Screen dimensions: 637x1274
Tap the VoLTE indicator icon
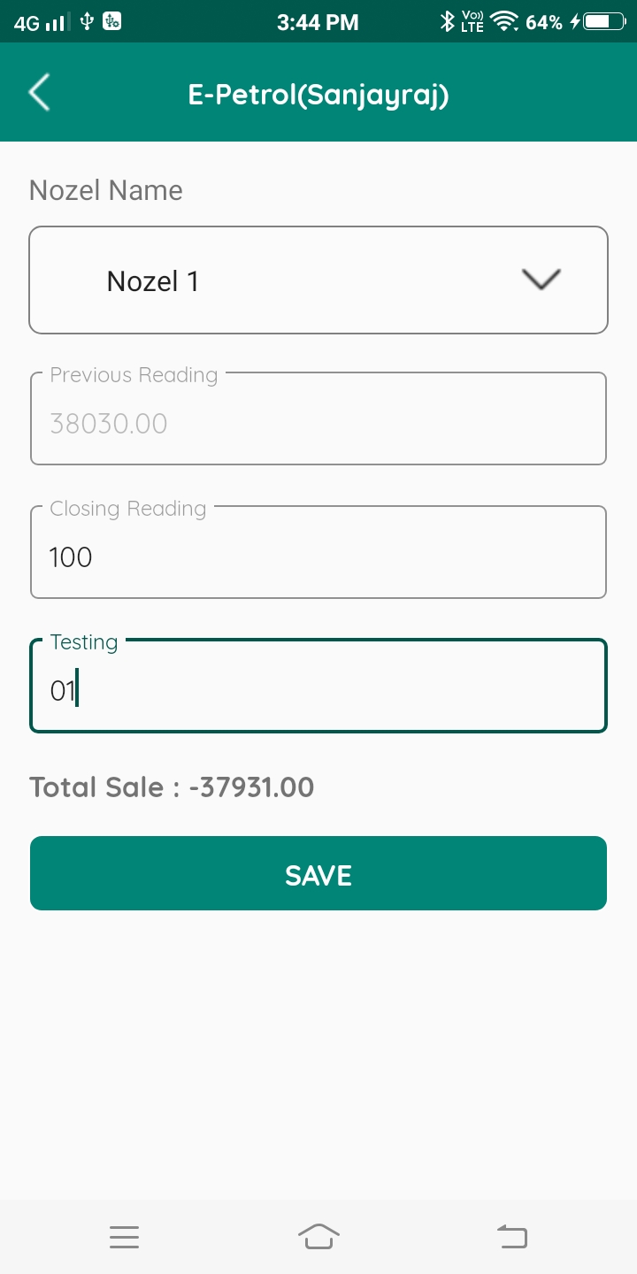473,22
